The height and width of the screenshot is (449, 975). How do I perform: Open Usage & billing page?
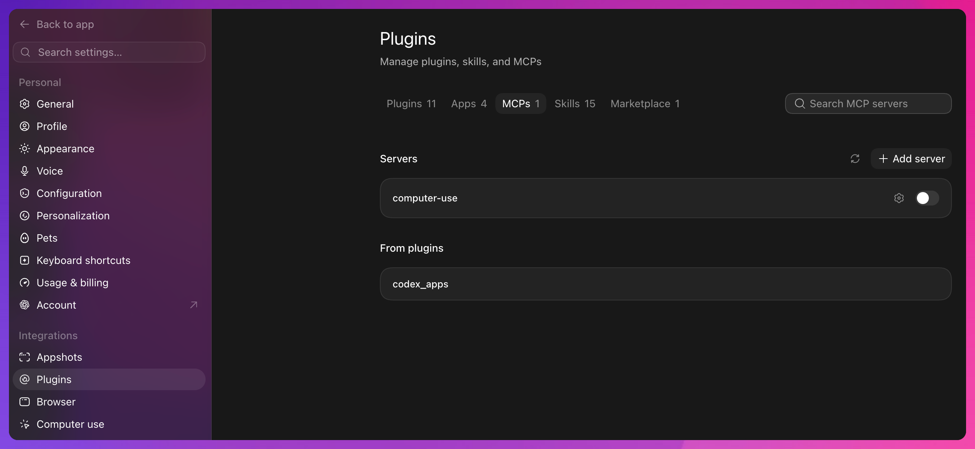click(109, 283)
